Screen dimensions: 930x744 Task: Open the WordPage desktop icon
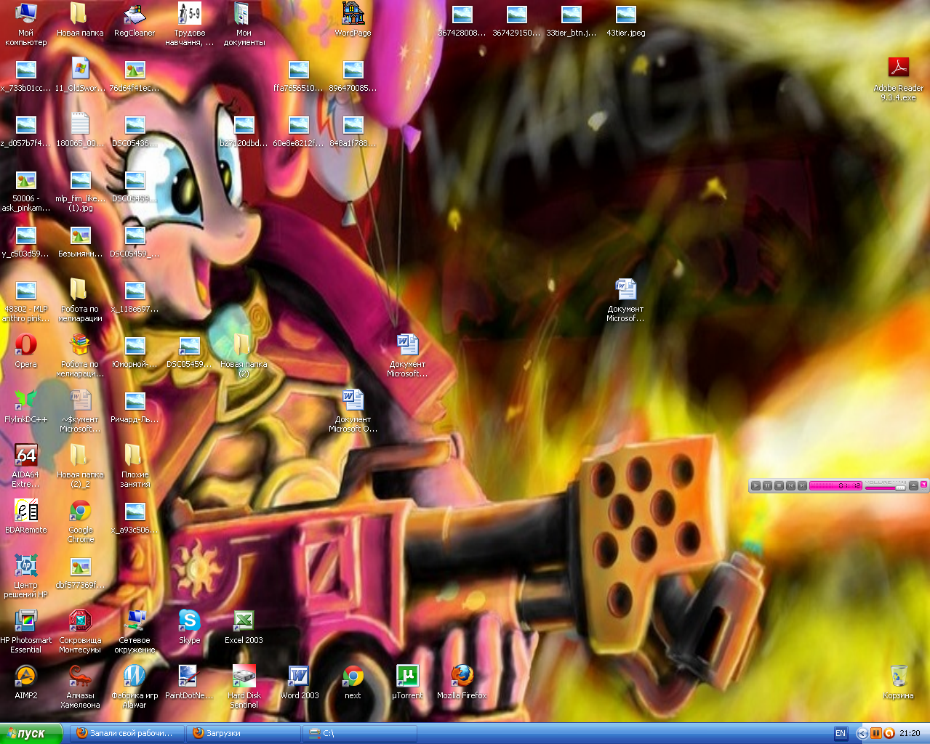coord(353,20)
